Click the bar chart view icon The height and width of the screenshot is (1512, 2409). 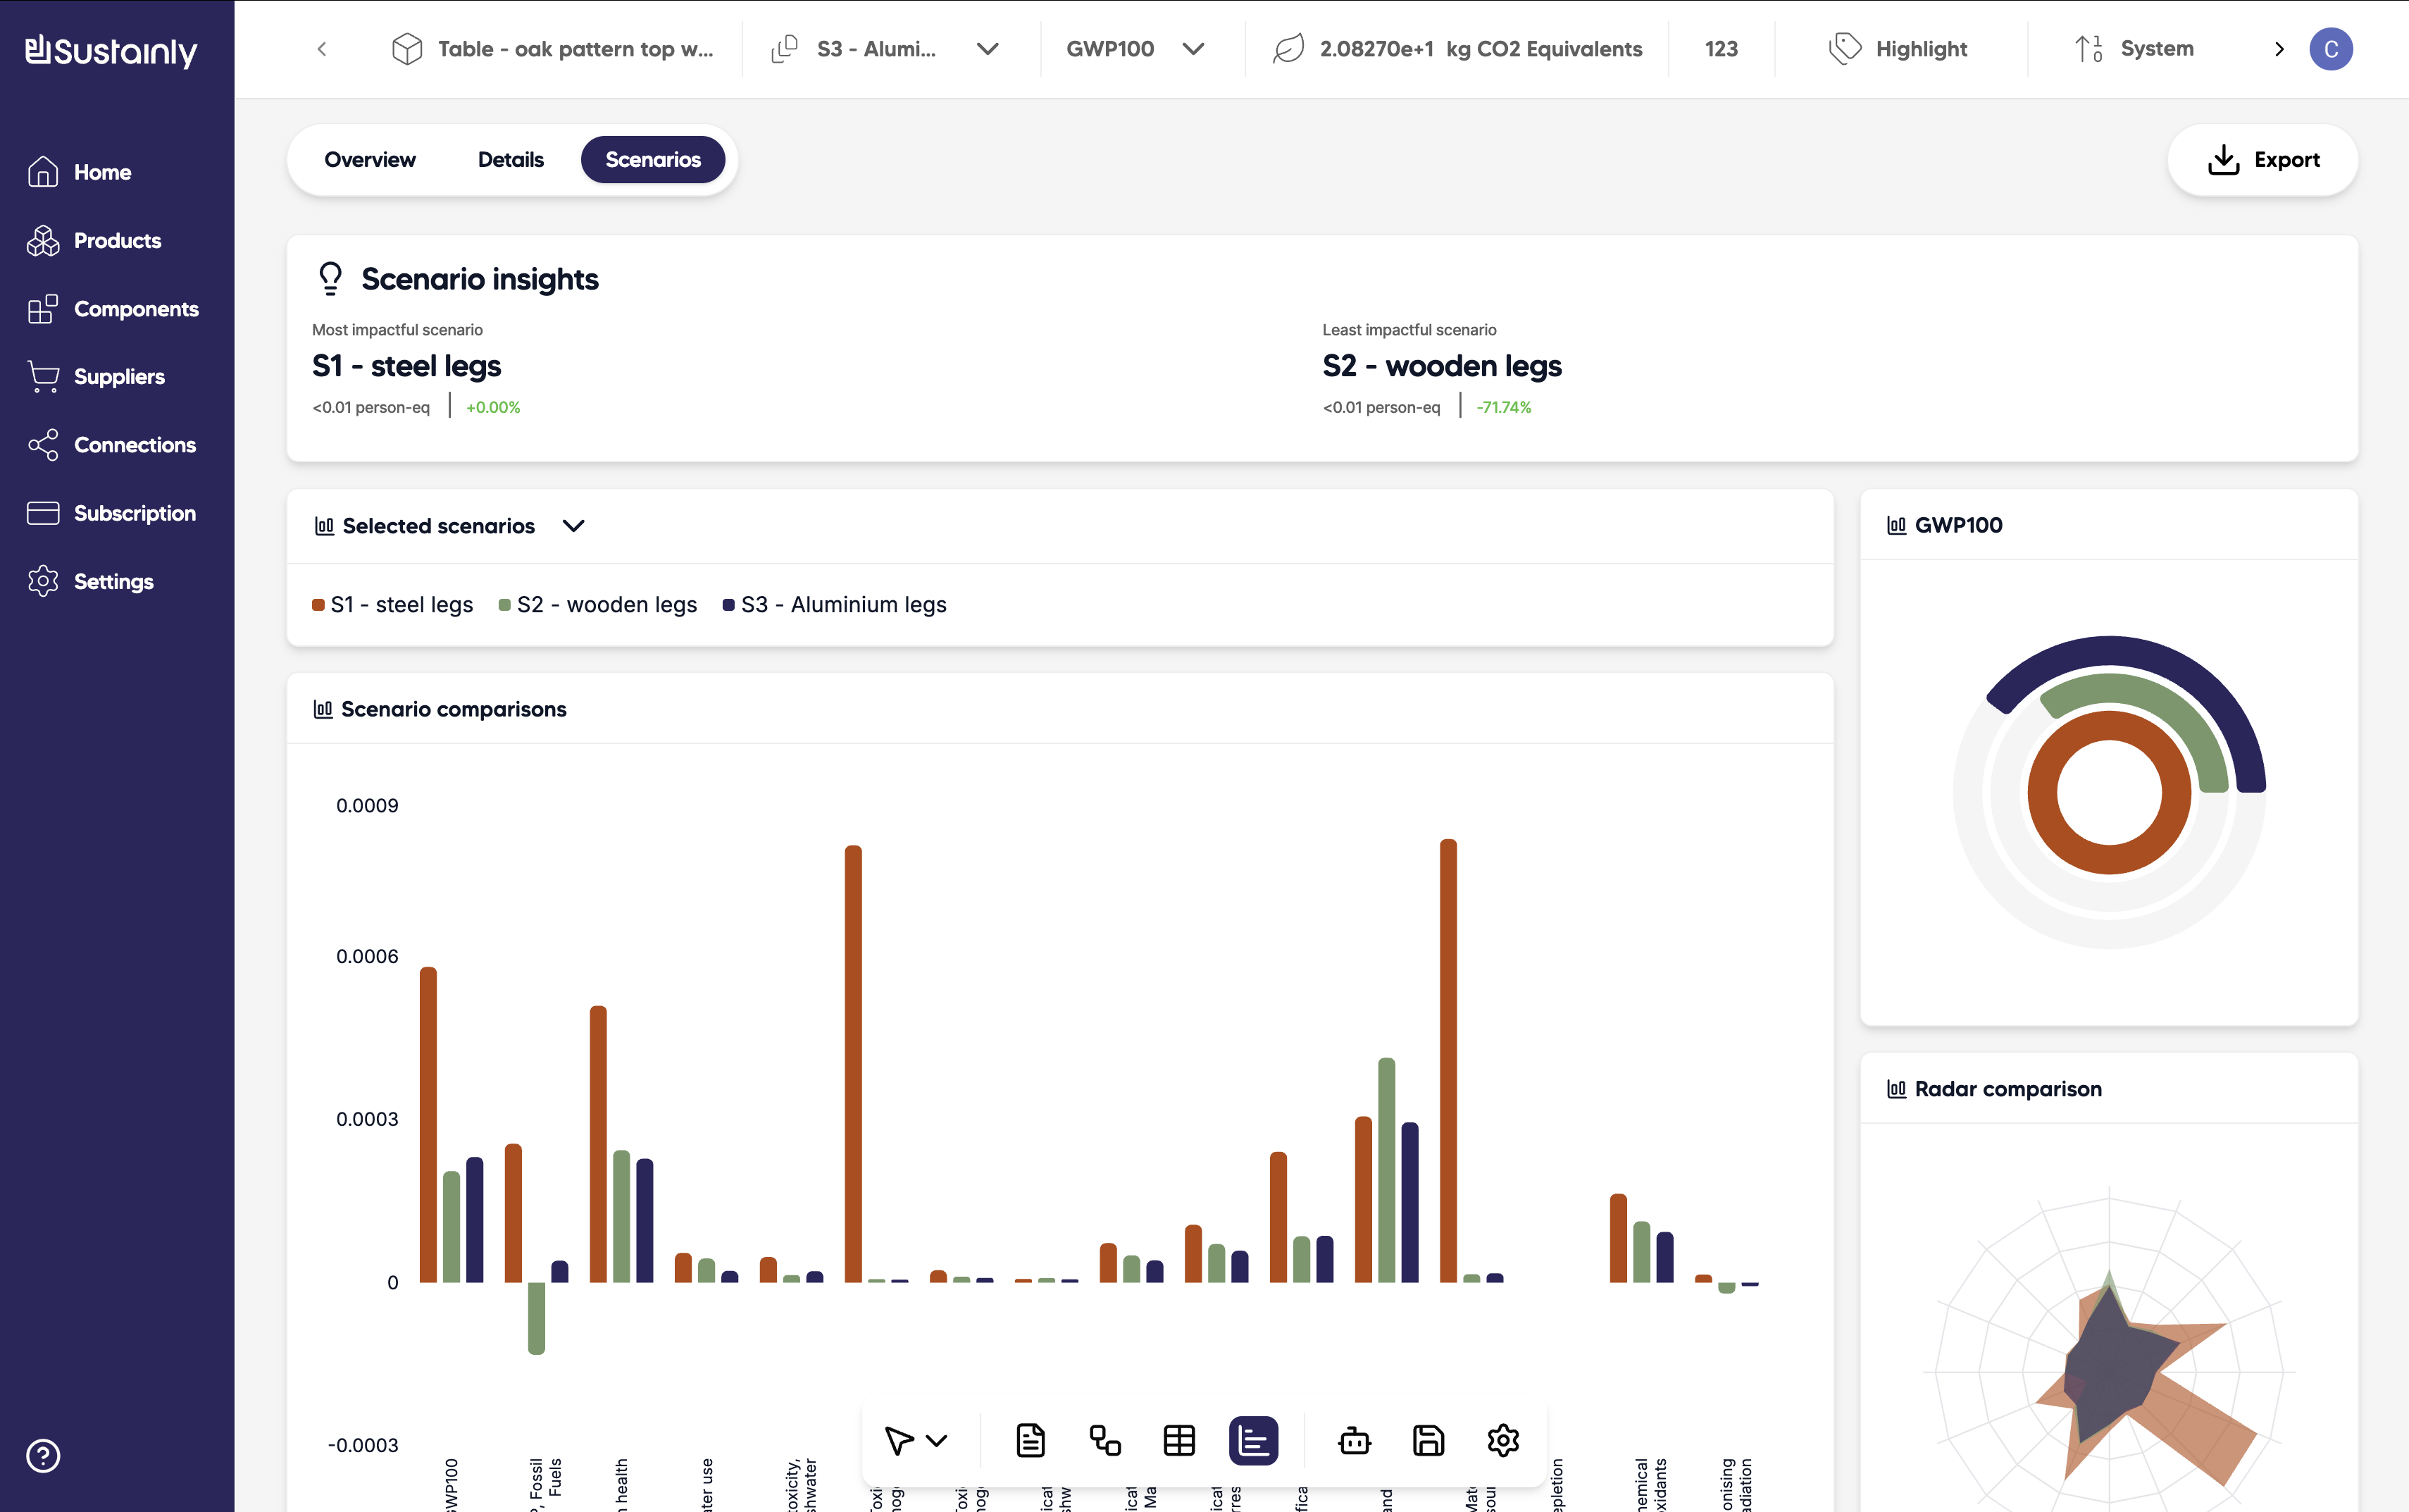tap(1254, 1440)
